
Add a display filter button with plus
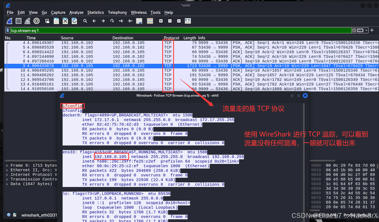pos(372,30)
